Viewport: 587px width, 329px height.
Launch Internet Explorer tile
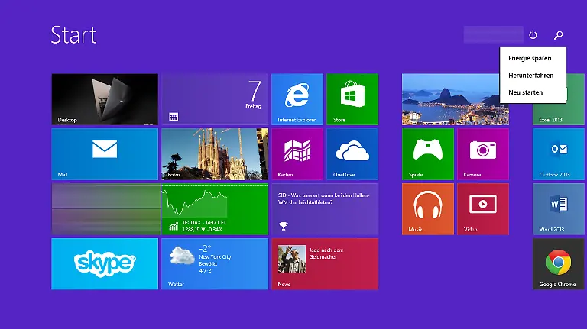point(297,99)
